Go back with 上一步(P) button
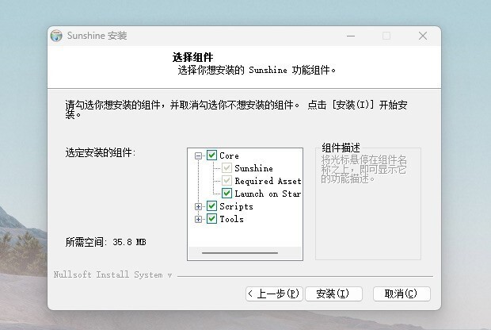The height and width of the screenshot is (330, 491). coord(274,294)
